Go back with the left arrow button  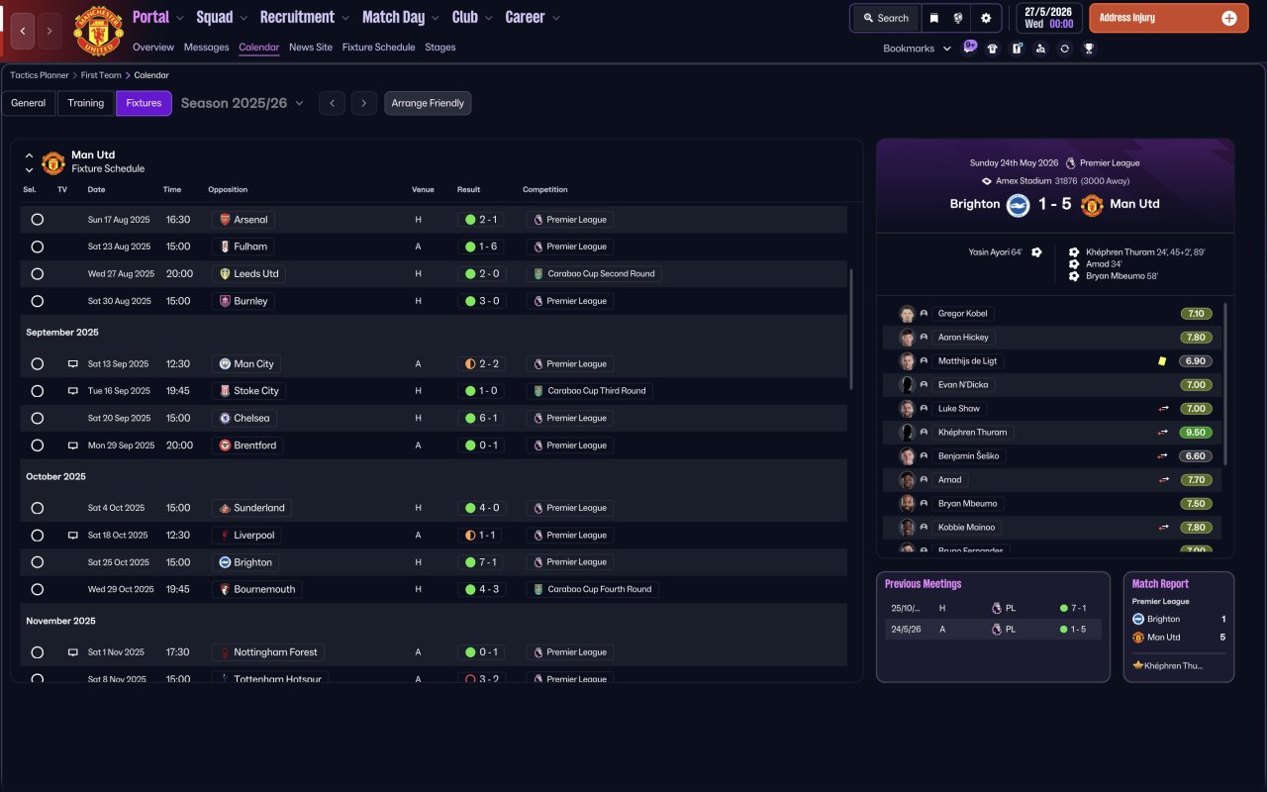tap(23, 31)
